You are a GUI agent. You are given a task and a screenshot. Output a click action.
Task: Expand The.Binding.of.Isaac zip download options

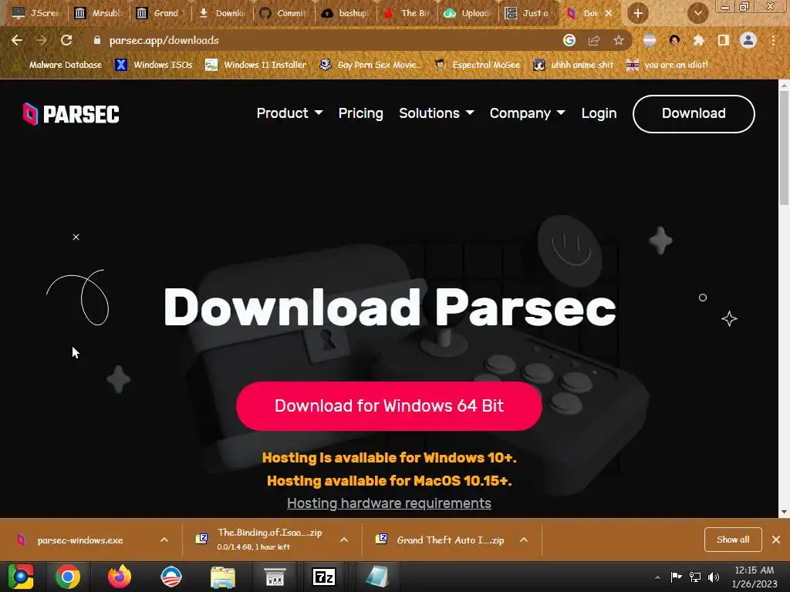[344, 540]
